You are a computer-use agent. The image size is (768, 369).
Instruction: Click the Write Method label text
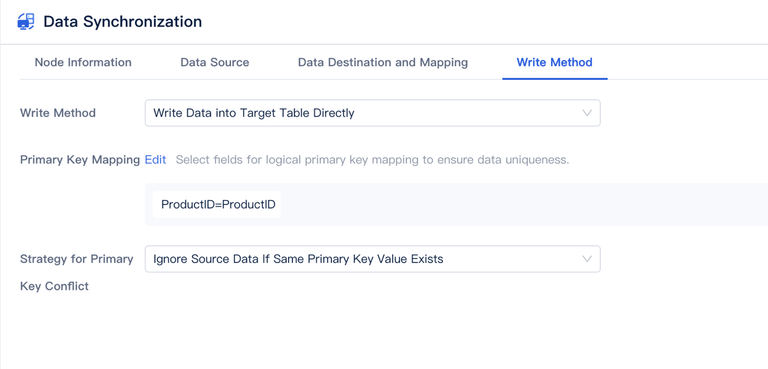pyautogui.click(x=58, y=113)
